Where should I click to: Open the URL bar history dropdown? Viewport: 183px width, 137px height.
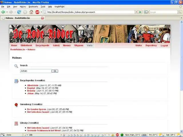point(136,12)
